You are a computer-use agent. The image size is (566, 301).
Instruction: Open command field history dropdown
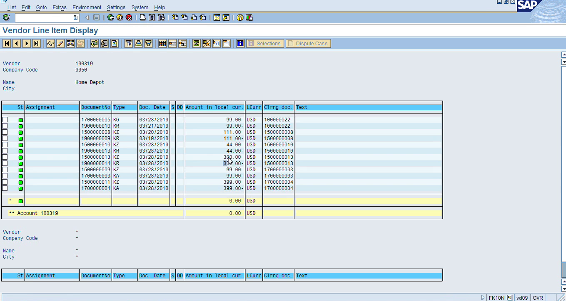[x=75, y=17]
